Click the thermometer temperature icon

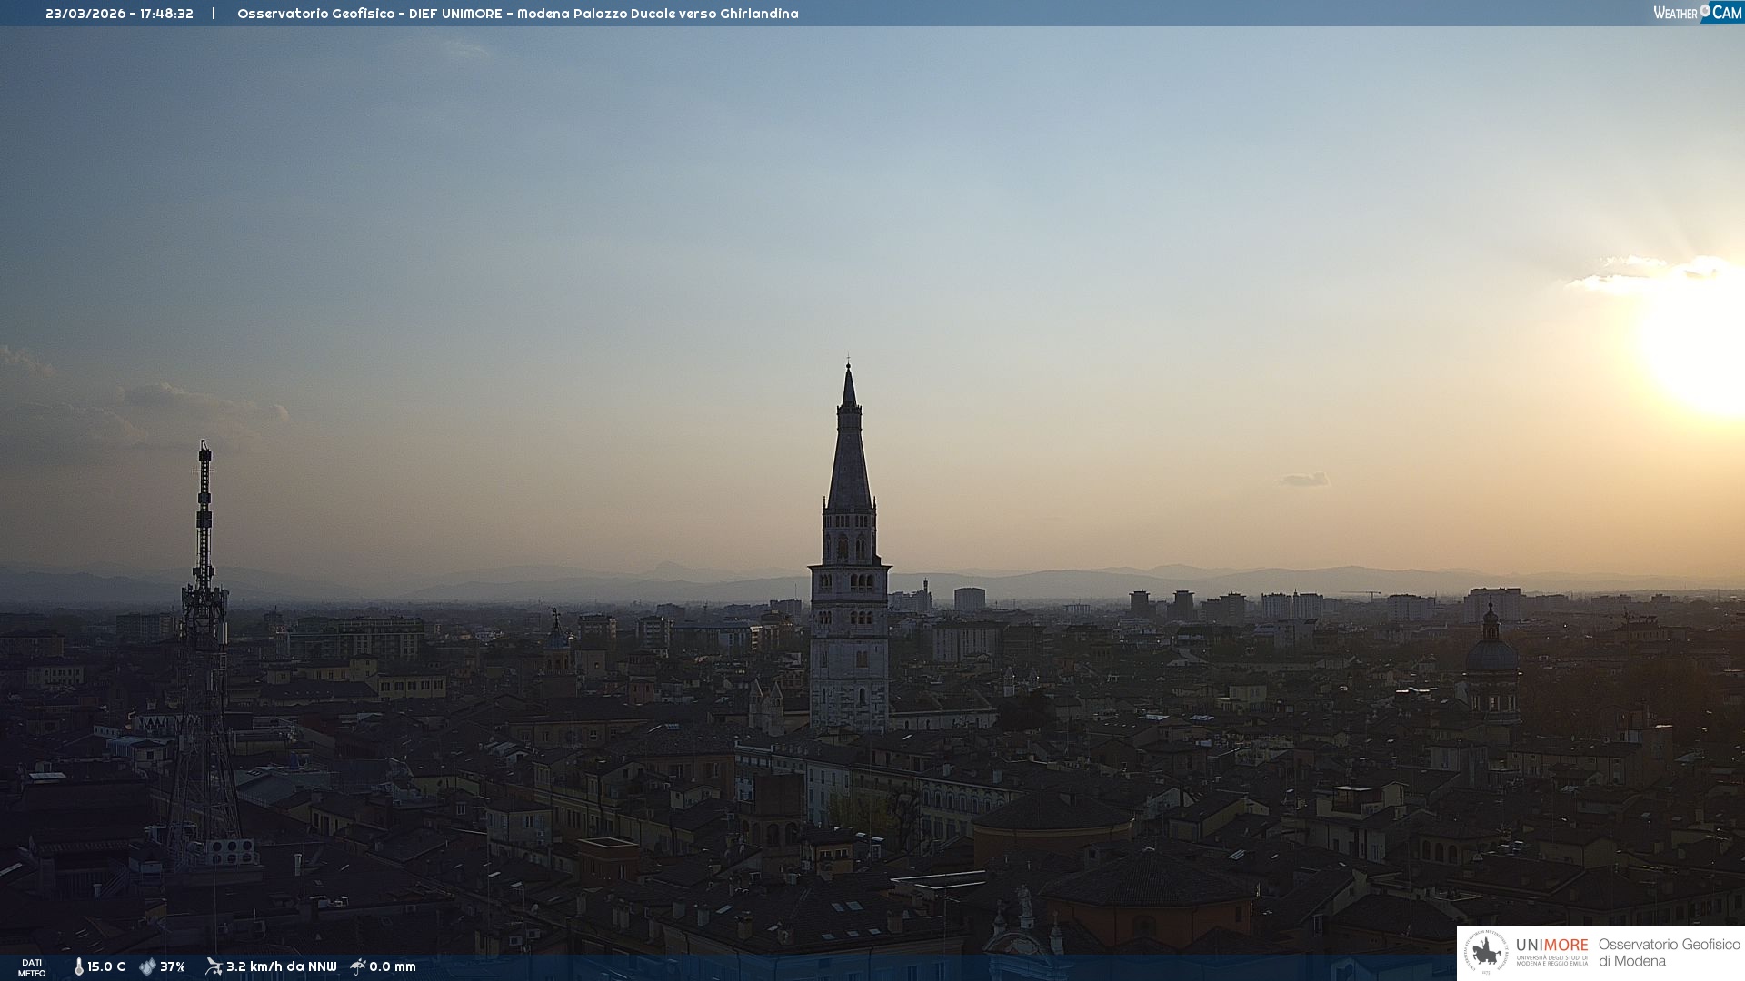[x=79, y=967]
